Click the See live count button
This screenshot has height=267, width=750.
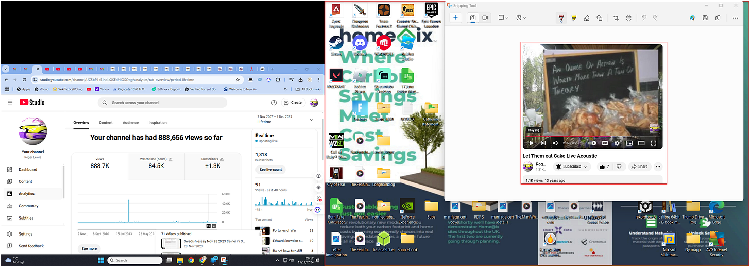pyautogui.click(x=270, y=169)
